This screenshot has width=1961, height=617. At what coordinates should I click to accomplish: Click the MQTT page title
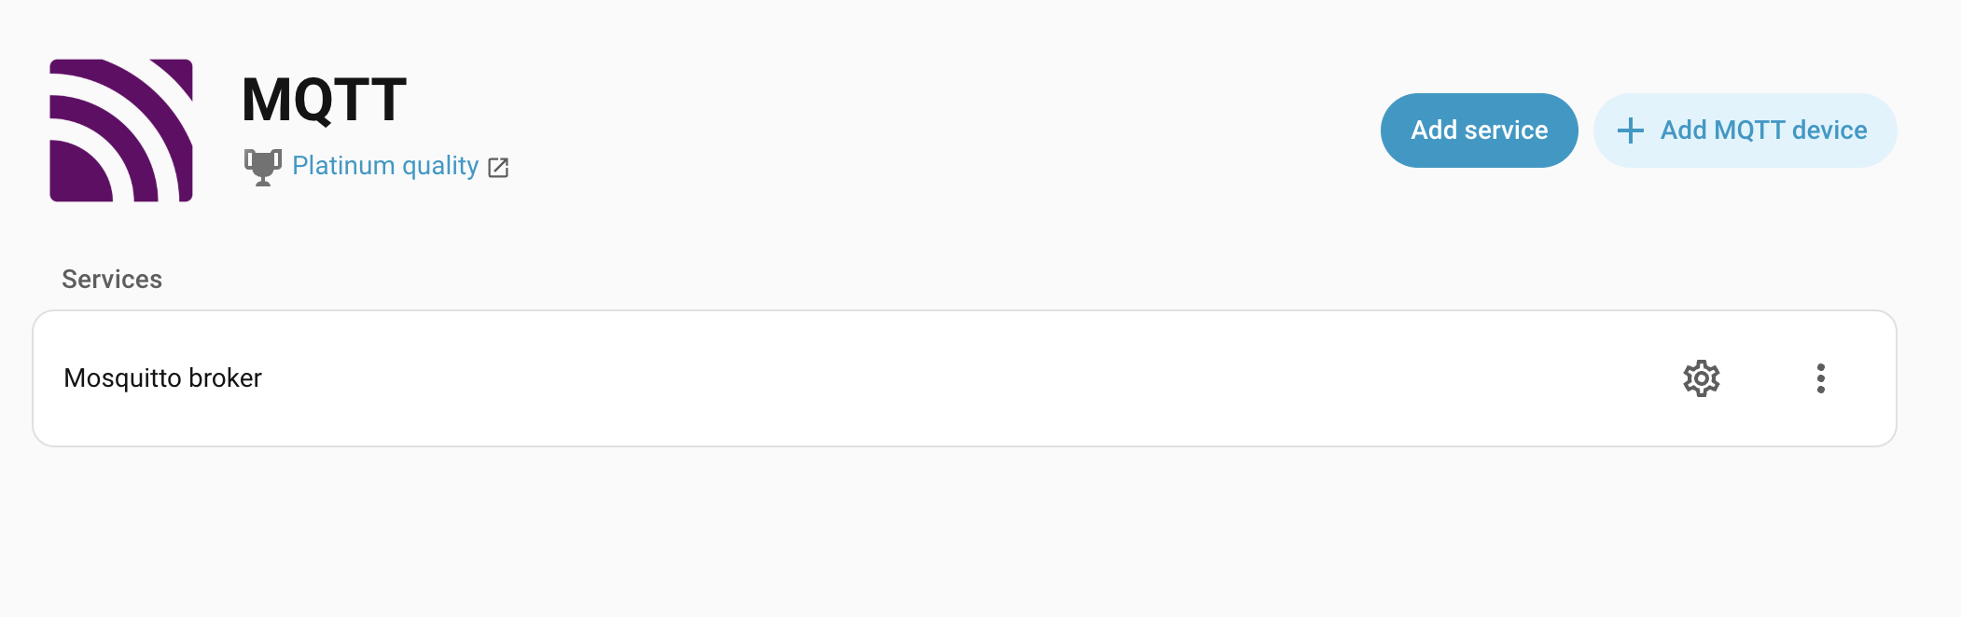pyautogui.click(x=324, y=100)
